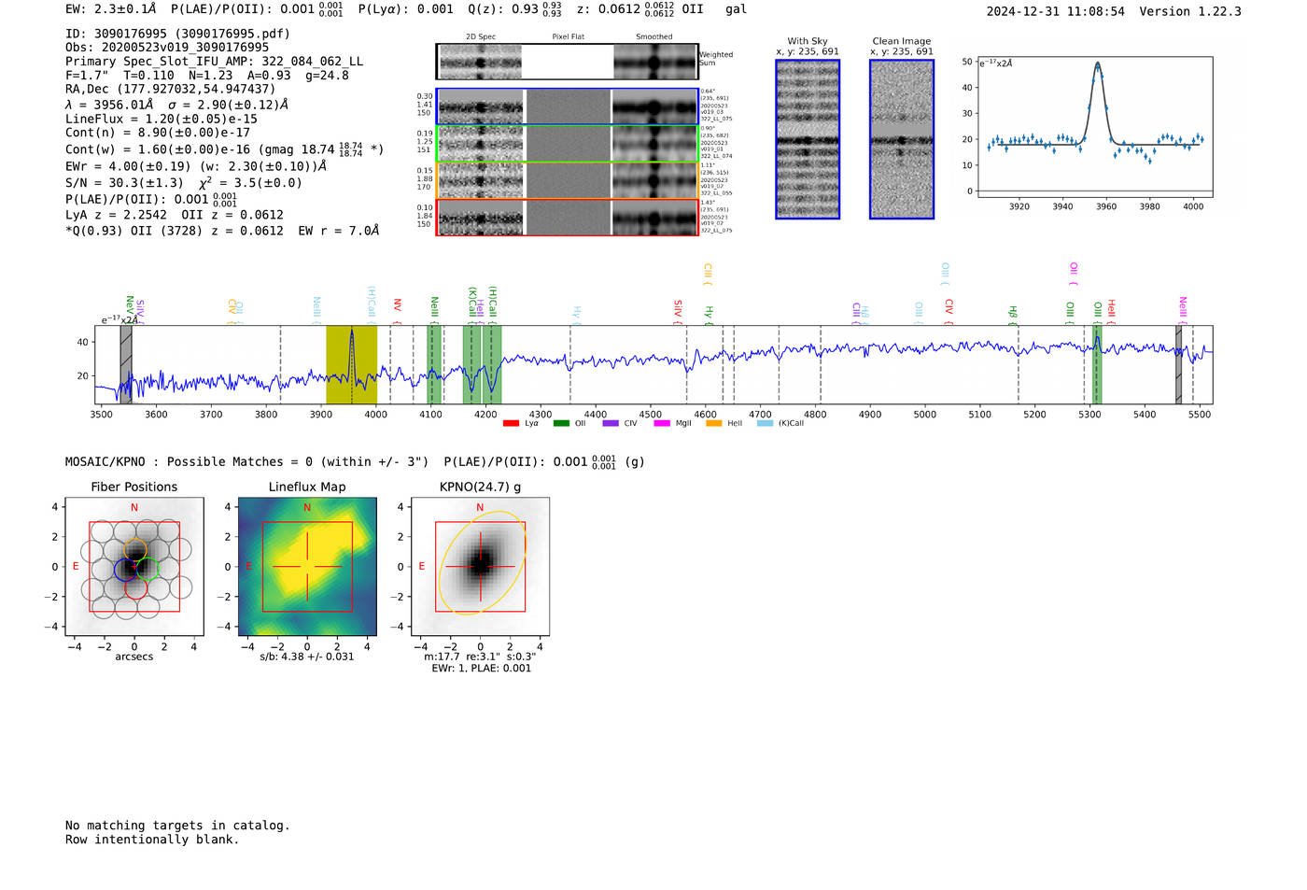Select the blue-bordered fiber 2D spectrum row
1307x890 pixels.
[x=568, y=106]
